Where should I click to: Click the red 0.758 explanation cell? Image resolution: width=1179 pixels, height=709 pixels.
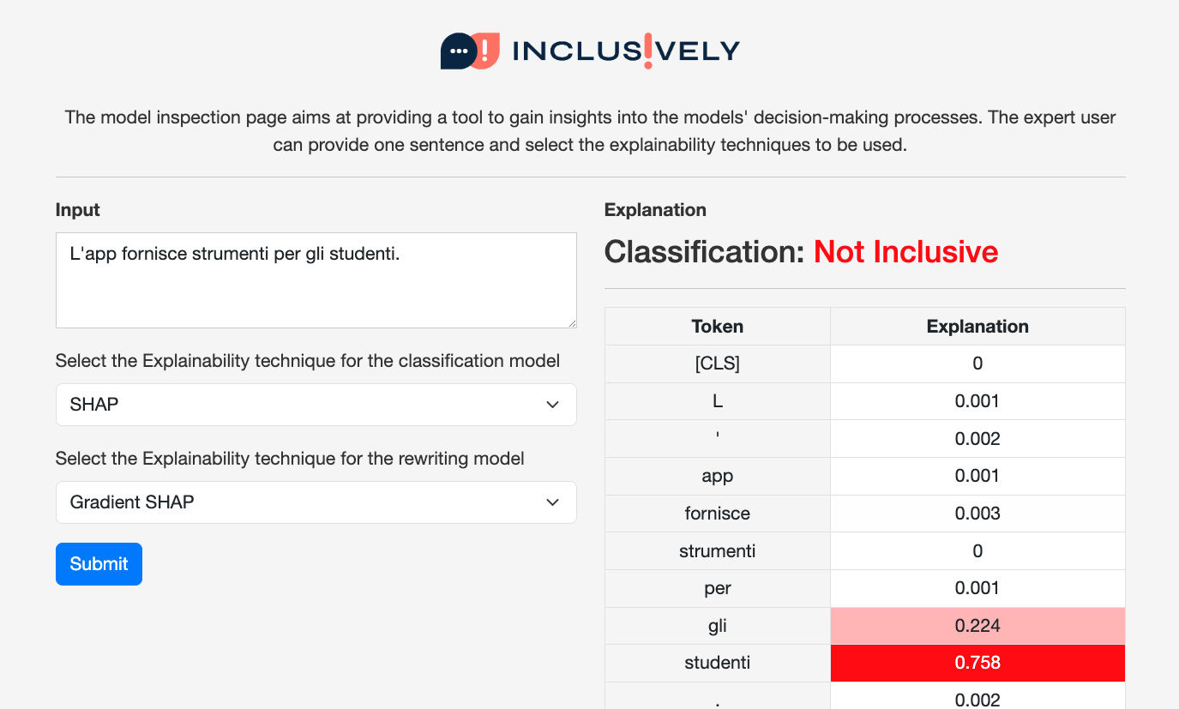coord(977,663)
